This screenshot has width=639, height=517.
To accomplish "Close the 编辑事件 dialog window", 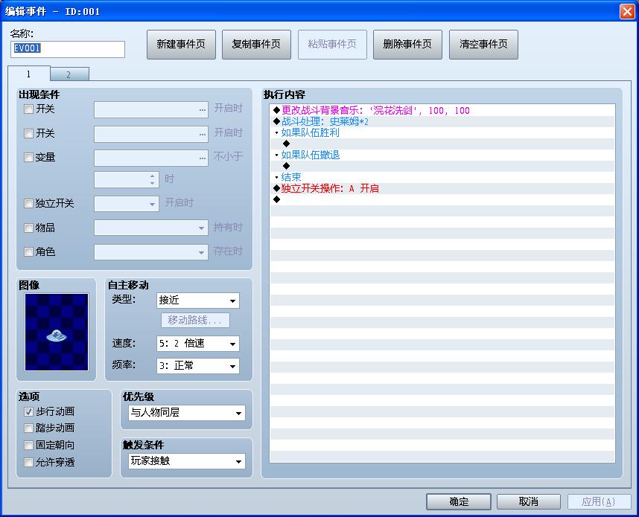I will (x=627, y=11).
